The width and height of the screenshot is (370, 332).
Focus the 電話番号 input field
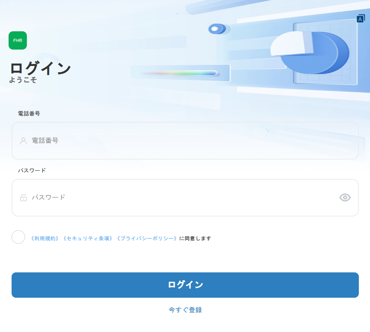coord(186,141)
